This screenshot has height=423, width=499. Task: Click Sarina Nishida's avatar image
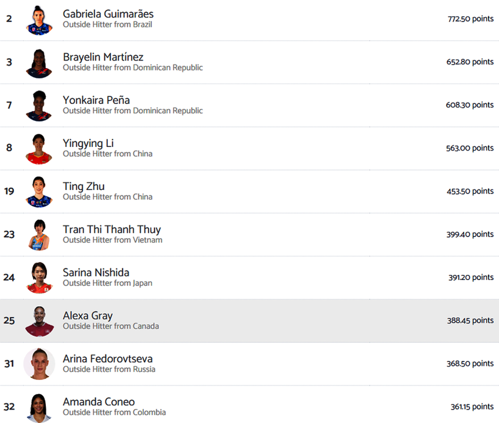click(x=39, y=277)
